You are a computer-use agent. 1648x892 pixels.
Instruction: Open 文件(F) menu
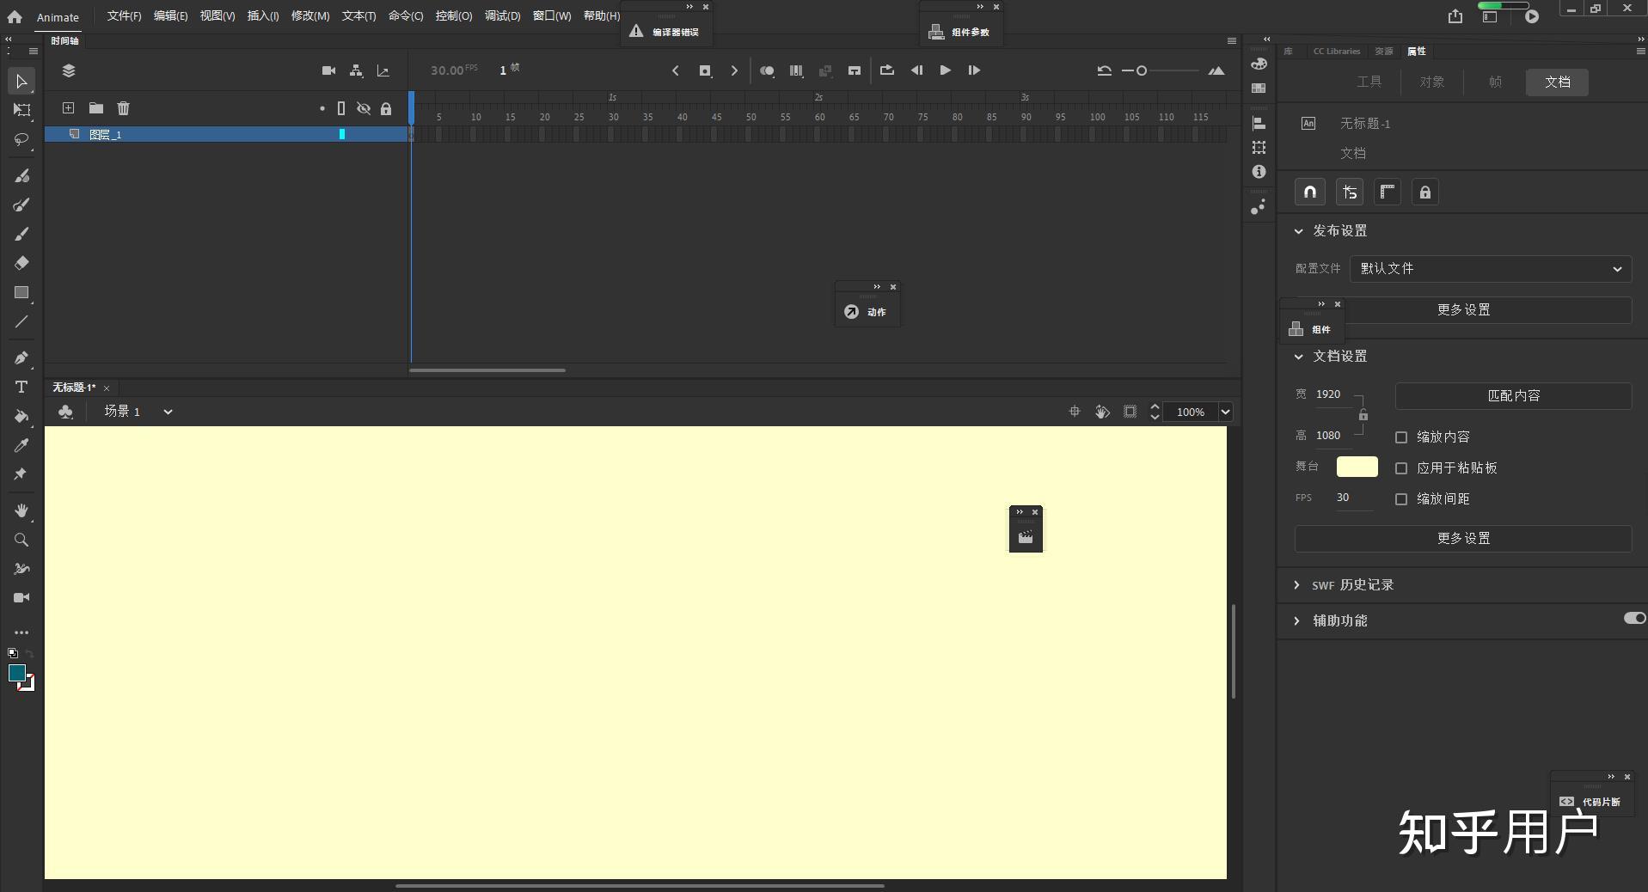pos(124,16)
